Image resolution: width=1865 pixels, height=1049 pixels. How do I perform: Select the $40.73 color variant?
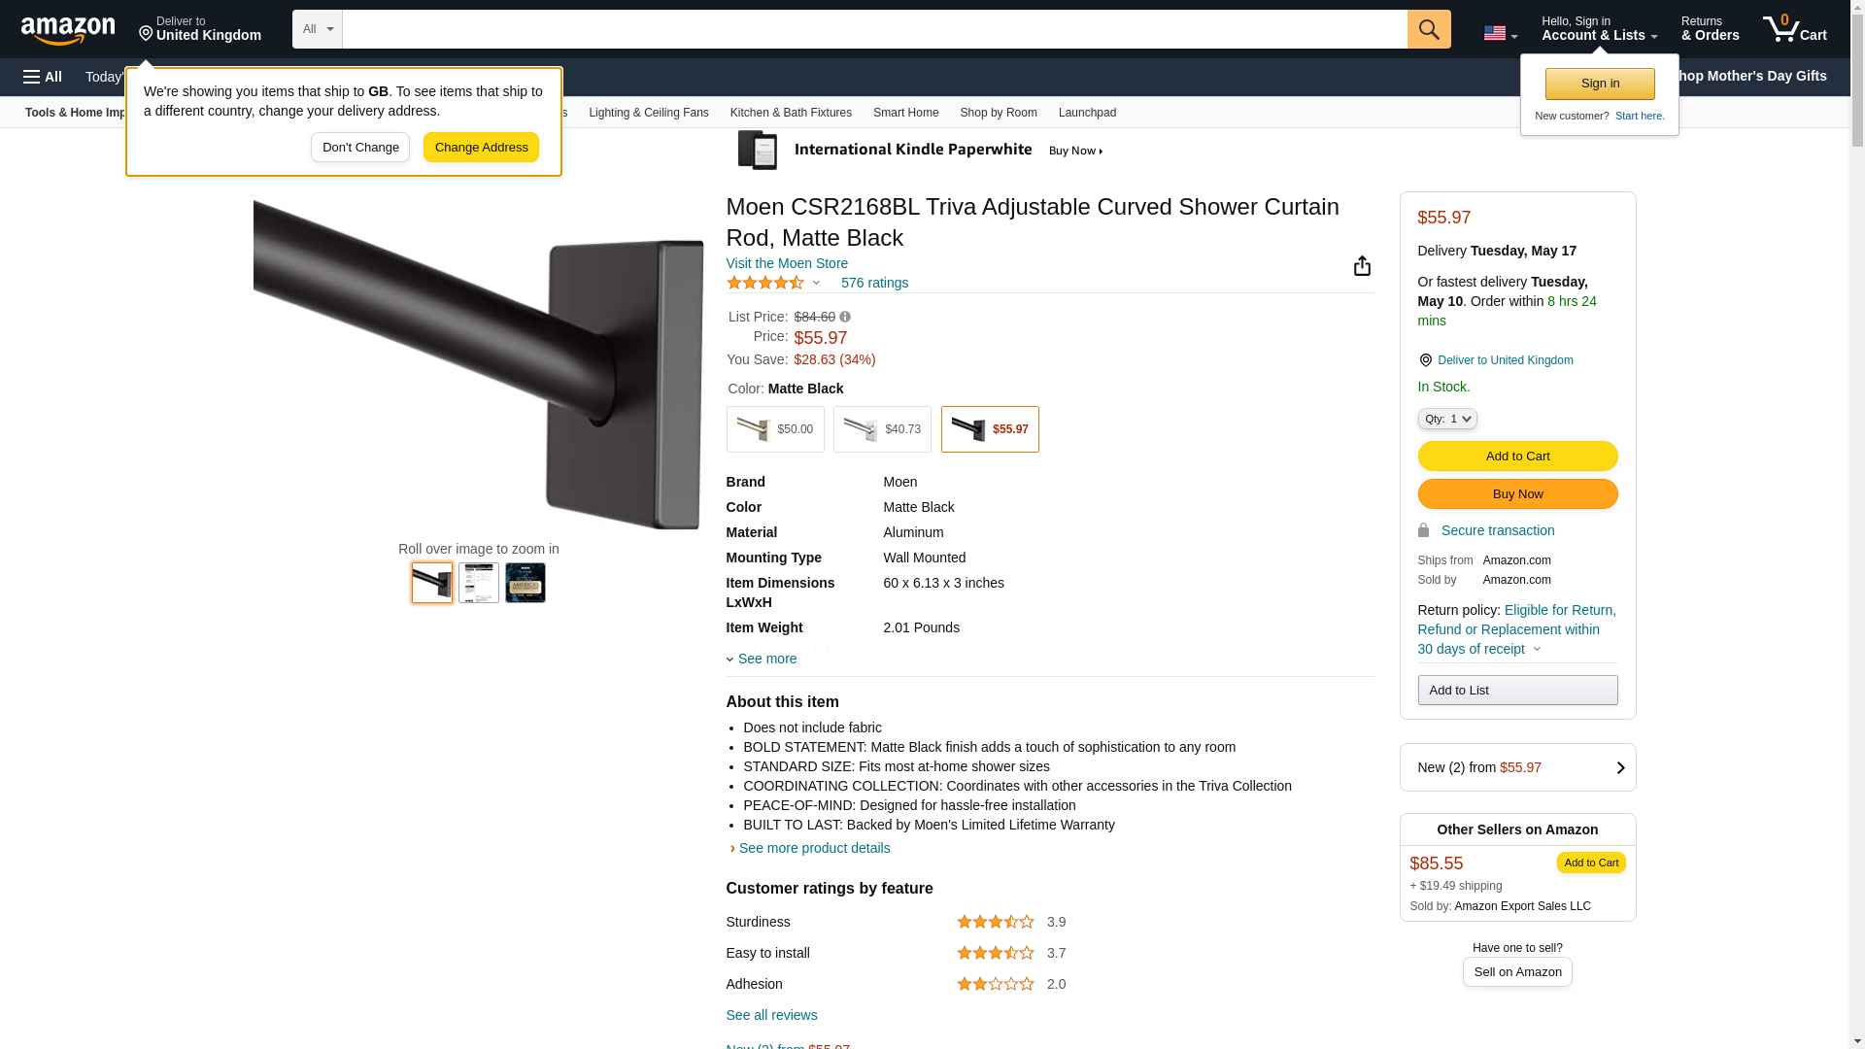(882, 429)
